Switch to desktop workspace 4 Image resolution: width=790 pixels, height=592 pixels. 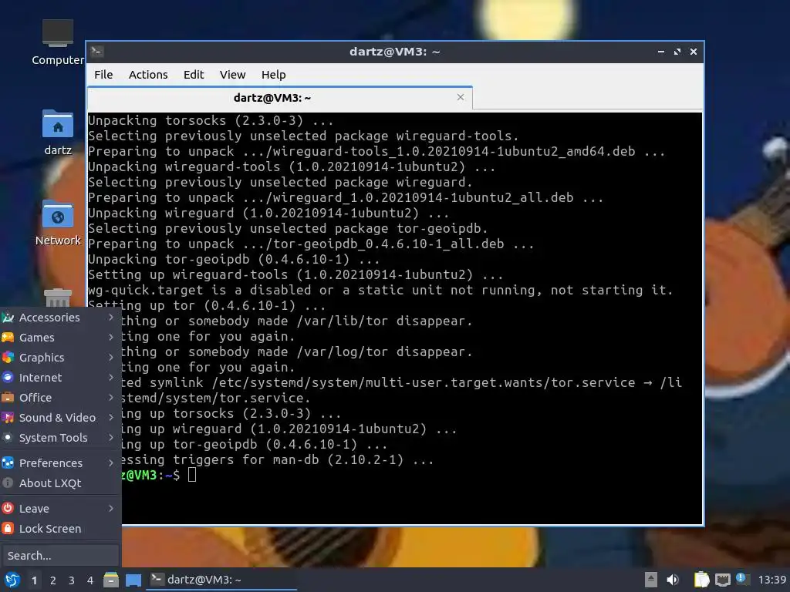coord(90,580)
